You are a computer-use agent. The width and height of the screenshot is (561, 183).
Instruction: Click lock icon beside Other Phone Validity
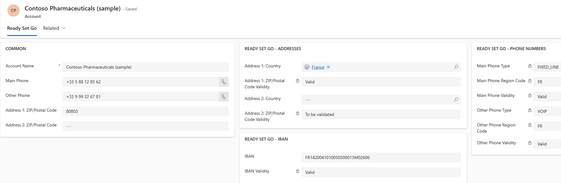530,143
